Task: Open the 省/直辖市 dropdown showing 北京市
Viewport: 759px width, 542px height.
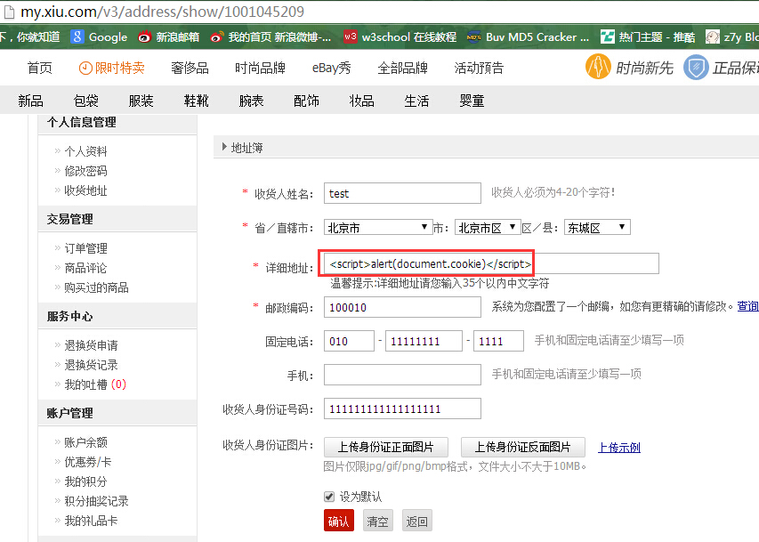Action: [x=377, y=227]
